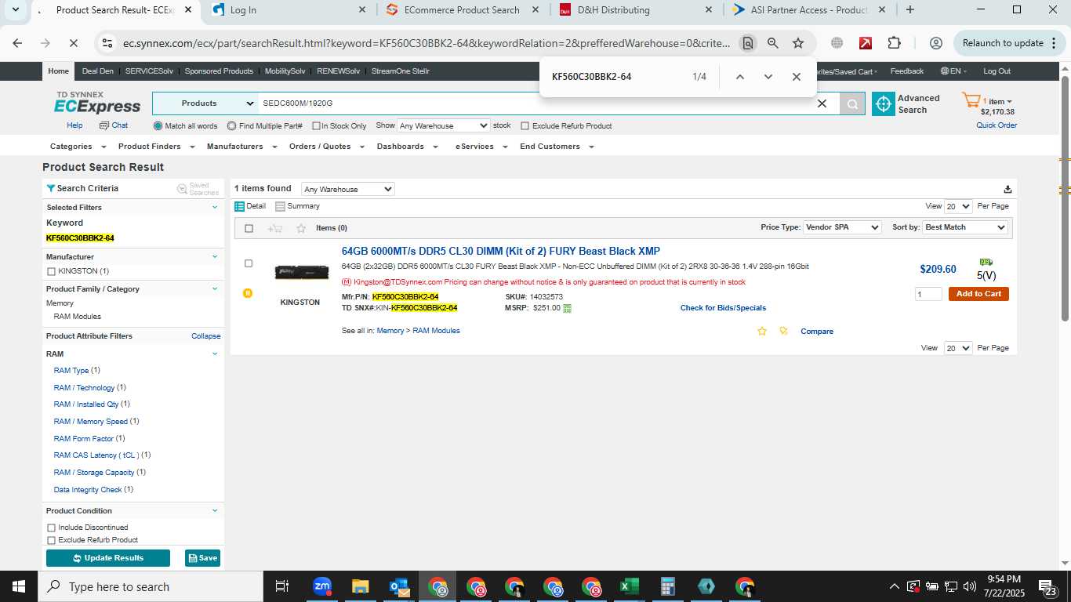Tick the select-all checkbox in Items bar
The height and width of the screenshot is (602, 1071).
[249, 229]
